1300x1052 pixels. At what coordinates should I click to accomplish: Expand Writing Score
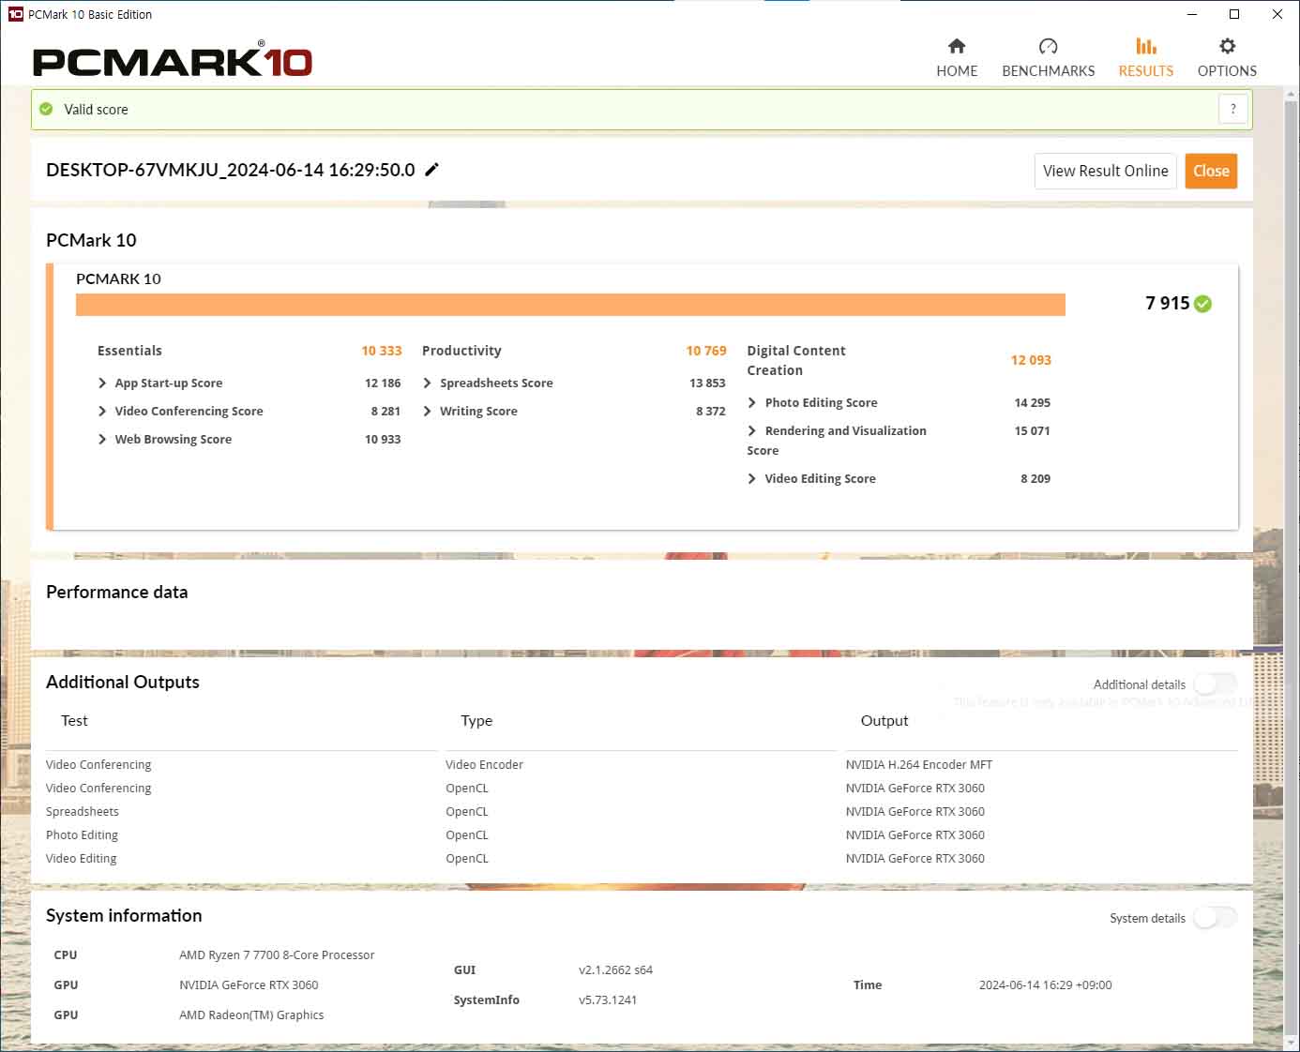click(428, 411)
